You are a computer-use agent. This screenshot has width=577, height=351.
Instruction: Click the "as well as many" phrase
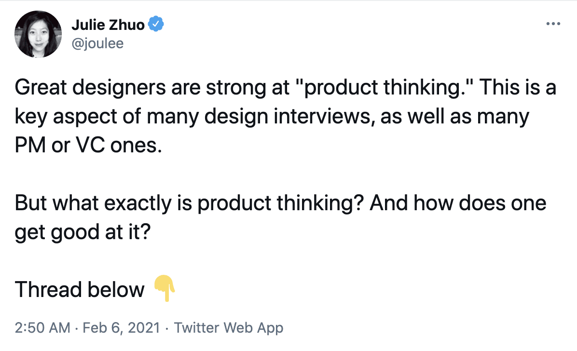pos(455,116)
